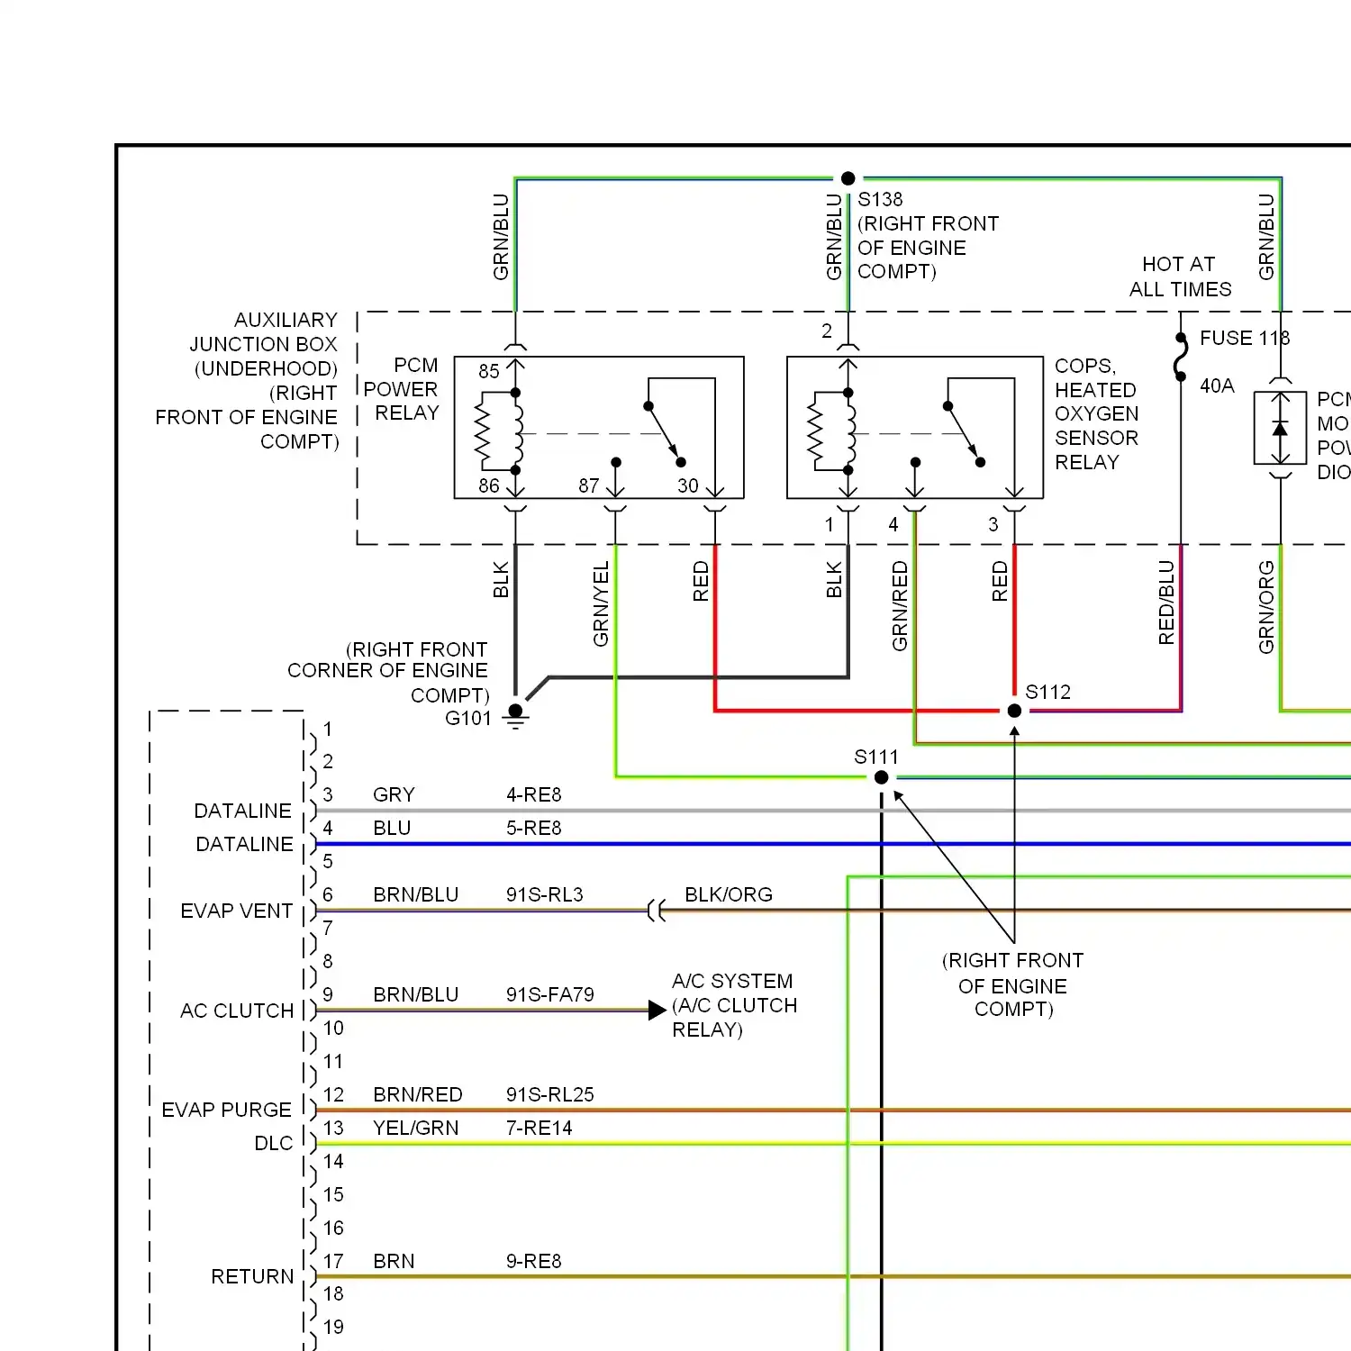
Task: Click the DATALINE label at pin 4
Action: coord(244,844)
